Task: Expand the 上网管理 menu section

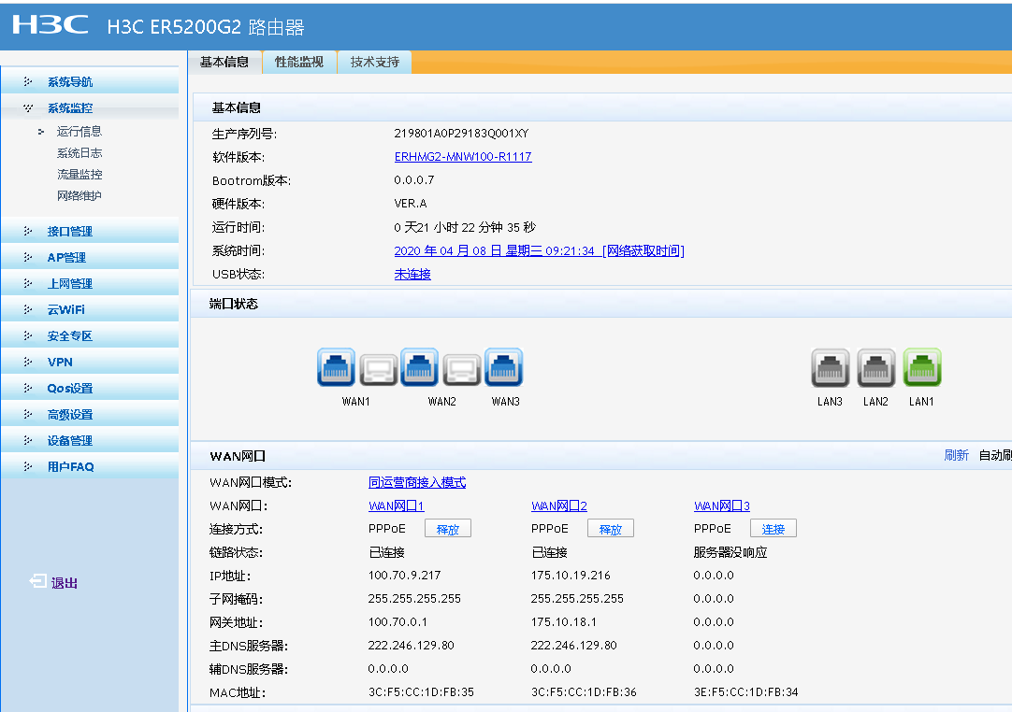Action: click(70, 284)
